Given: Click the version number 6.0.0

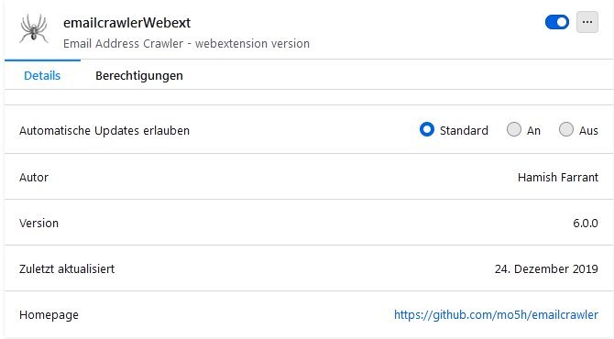Looking at the screenshot, I should [x=586, y=224].
